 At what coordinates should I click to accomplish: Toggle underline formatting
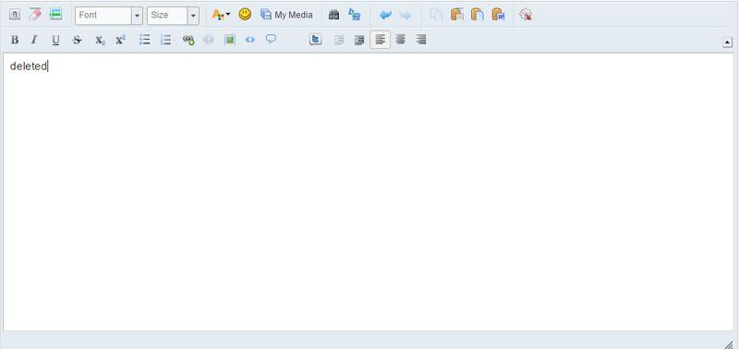(x=55, y=40)
